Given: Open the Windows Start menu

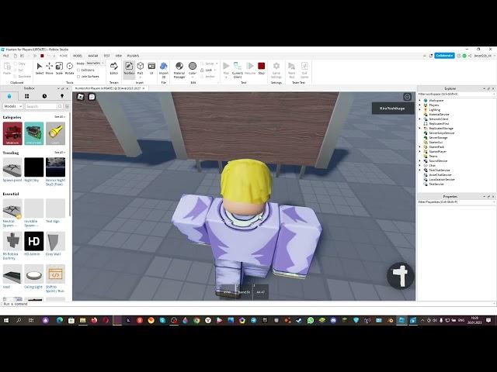Looking at the screenshot, I should pyautogui.click(x=6, y=320).
